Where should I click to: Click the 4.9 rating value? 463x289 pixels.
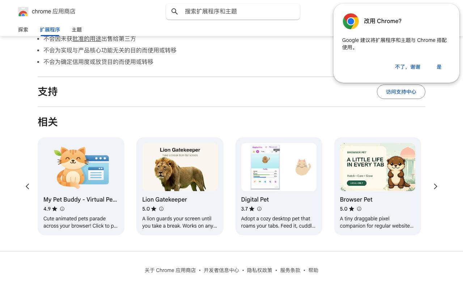pos(47,209)
